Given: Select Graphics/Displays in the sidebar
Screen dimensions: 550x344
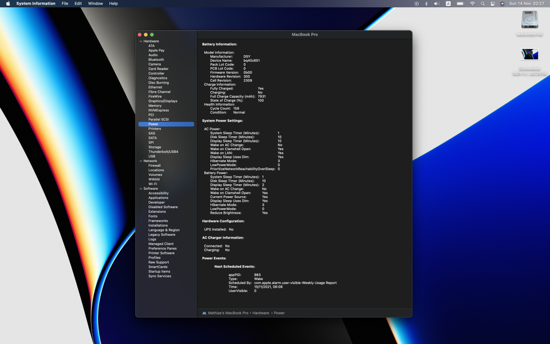Looking at the screenshot, I should coord(163,101).
